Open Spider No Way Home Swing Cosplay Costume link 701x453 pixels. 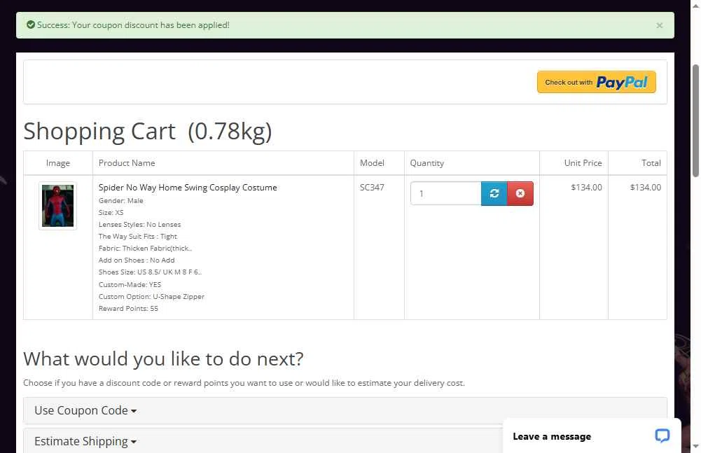click(x=188, y=188)
